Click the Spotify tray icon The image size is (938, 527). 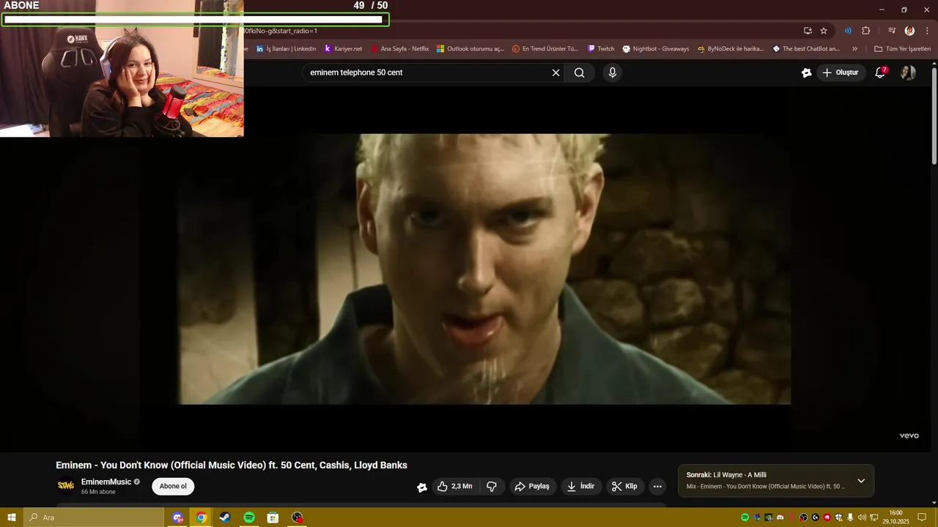coord(745,517)
